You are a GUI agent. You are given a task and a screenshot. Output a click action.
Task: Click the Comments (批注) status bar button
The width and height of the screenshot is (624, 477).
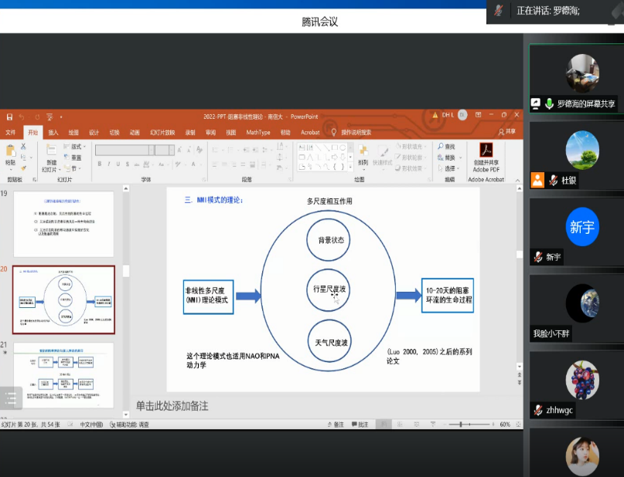pos(360,425)
